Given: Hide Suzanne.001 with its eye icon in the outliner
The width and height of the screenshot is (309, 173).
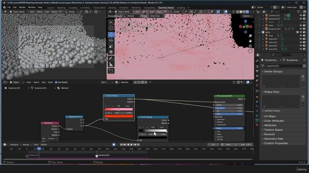Looking at the screenshot, I should pos(301,29).
